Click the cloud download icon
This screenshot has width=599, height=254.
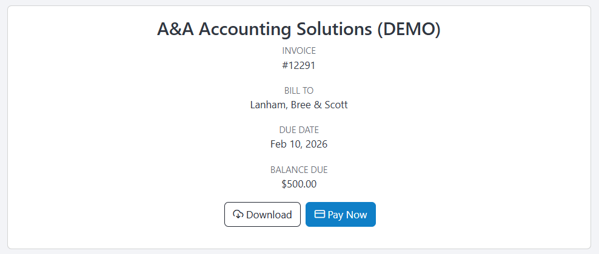tap(238, 215)
